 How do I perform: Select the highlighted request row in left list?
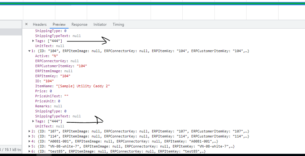point(11,32)
